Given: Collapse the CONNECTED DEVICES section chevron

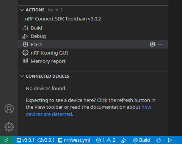Looking at the screenshot, I should pyautogui.click(x=22, y=76).
